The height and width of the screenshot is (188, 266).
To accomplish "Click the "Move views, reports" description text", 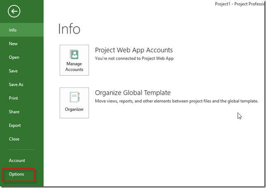I will pyautogui.click(x=176, y=101).
